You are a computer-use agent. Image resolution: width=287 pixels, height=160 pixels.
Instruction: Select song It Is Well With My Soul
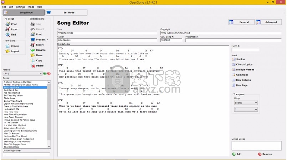click(15, 126)
